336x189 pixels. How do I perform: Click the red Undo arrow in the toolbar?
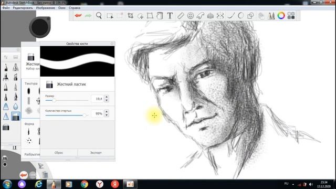[78, 15]
